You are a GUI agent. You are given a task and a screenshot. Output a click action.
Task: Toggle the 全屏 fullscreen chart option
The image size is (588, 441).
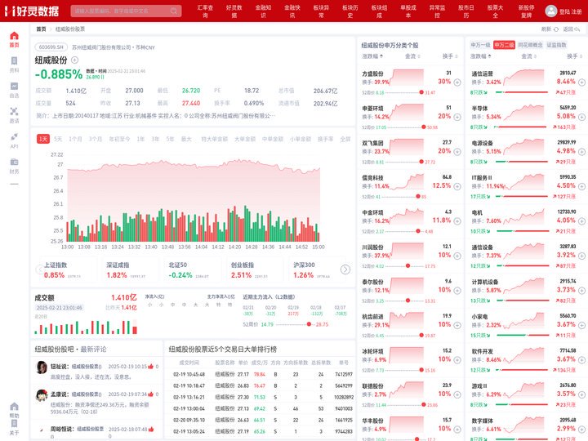pos(345,139)
